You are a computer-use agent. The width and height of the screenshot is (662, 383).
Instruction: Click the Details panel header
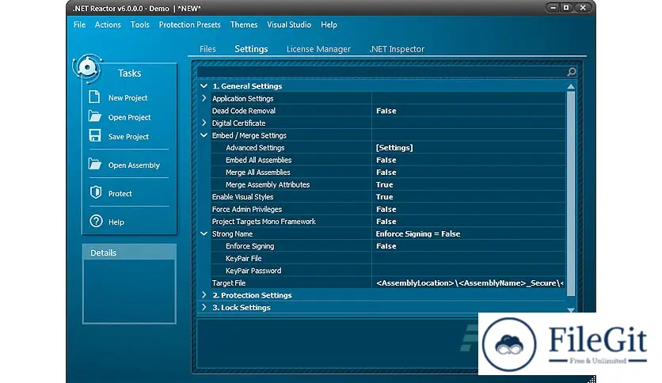(129, 252)
